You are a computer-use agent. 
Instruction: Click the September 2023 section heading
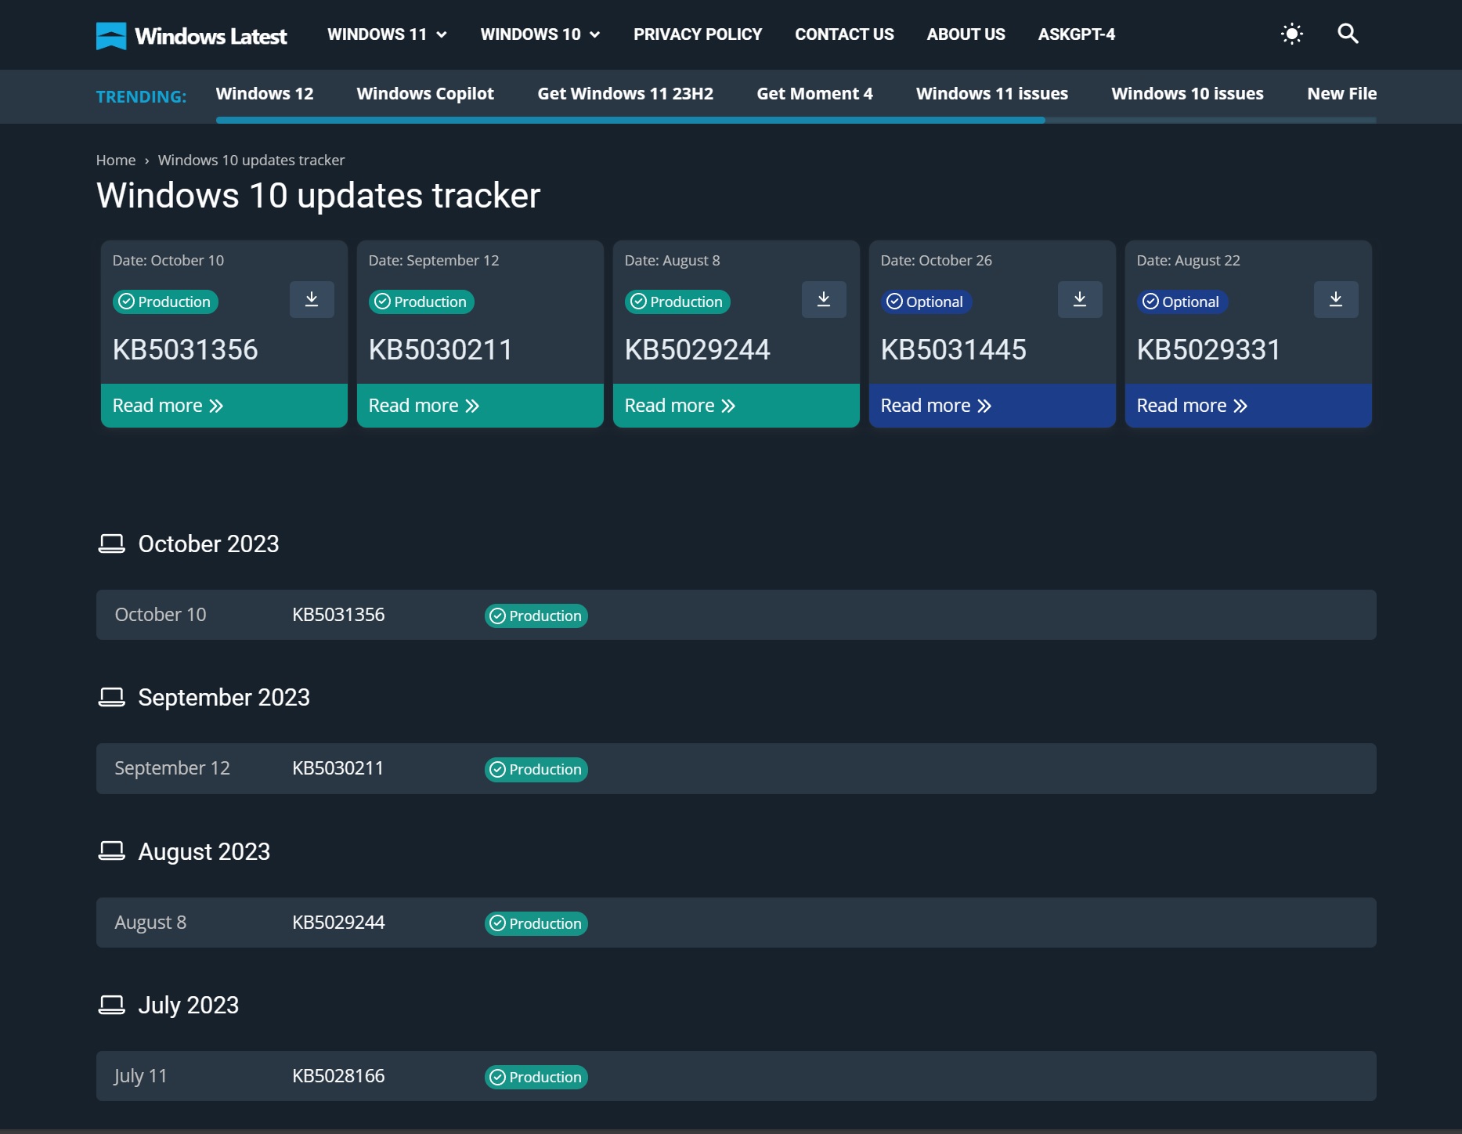(x=224, y=697)
